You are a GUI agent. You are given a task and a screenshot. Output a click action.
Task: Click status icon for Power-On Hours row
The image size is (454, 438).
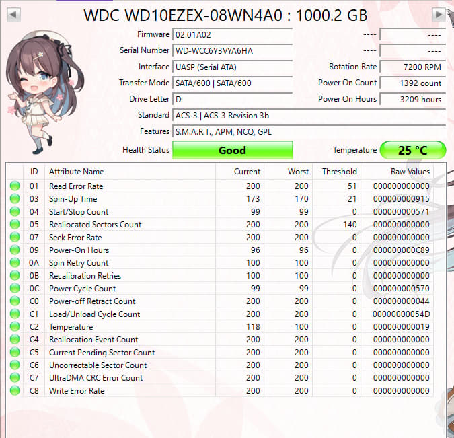[15, 250]
